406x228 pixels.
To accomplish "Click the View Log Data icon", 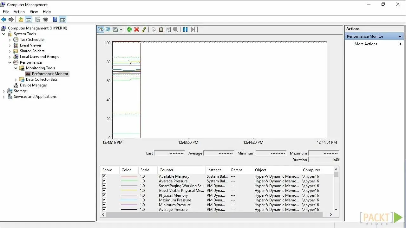I will point(108,29).
